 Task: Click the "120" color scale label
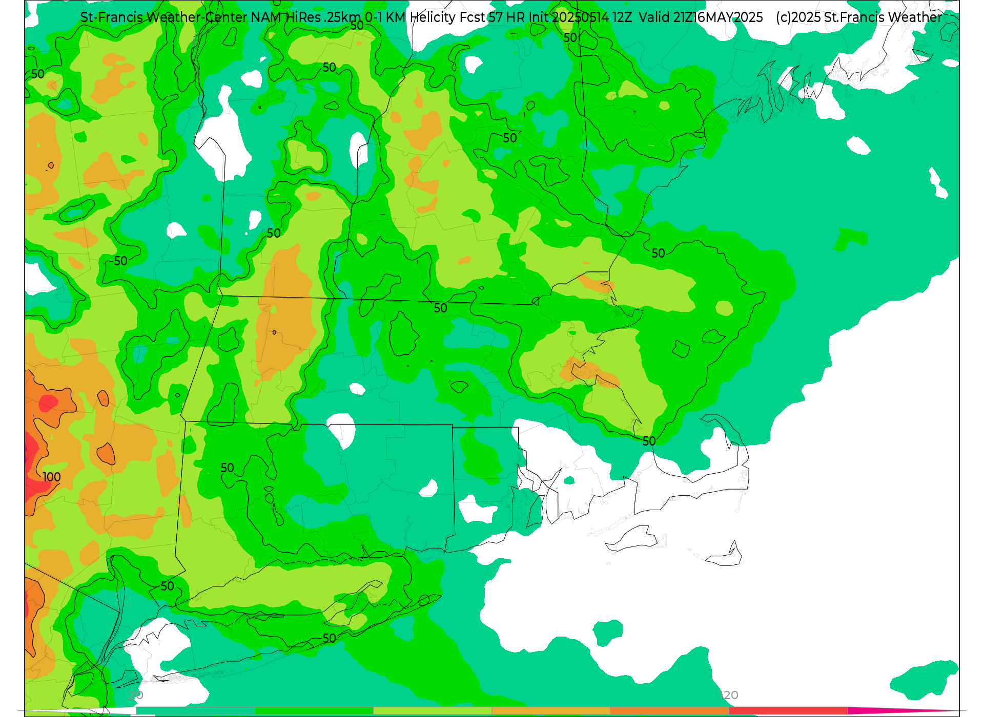pyautogui.click(x=729, y=695)
